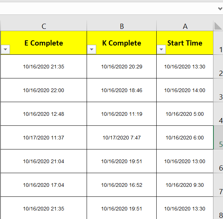223x219 pixels.
Task: Select cell with 10/17/2020 7:47
Action: click(x=122, y=138)
